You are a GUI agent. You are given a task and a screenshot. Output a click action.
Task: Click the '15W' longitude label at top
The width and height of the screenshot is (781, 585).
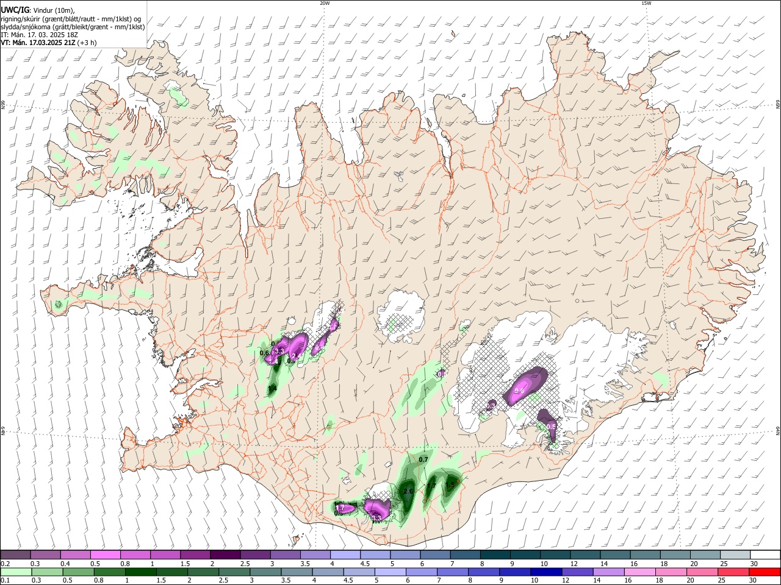(x=646, y=3)
